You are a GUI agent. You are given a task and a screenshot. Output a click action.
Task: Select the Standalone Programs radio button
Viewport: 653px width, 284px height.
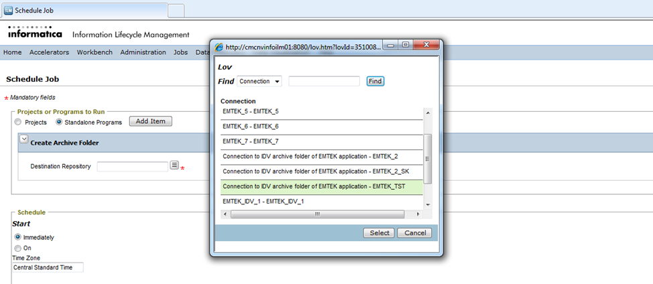59,123
